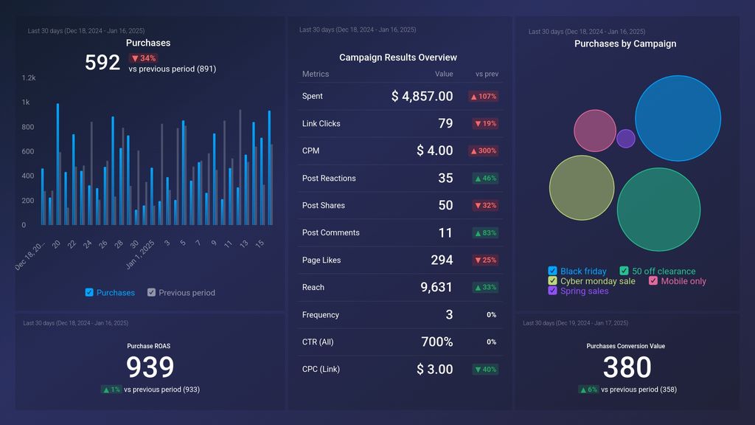Click the vs previous period (933) text
Viewport: 755px width, 425px height.
pyautogui.click(x=161, y=390)
